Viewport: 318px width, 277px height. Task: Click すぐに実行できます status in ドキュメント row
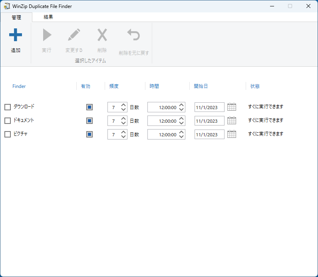point(266,120)
